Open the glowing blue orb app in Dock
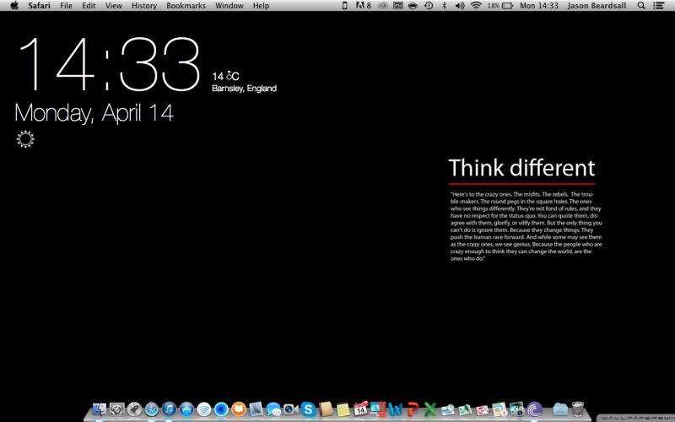The height and width of the screenshot is (422, 675). pyautogui.click(x=221, y=408)
